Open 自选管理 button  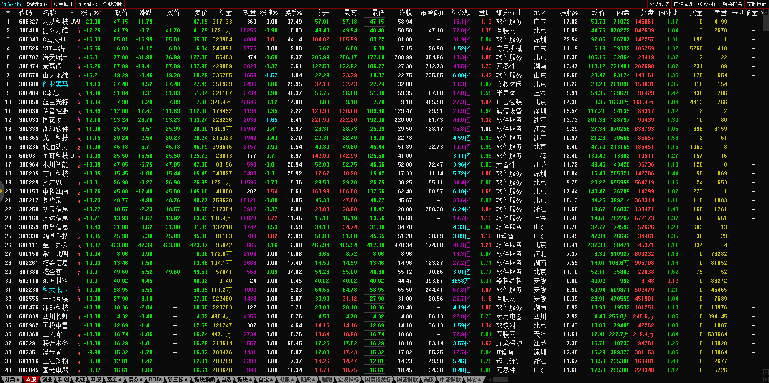coord(683,4)
